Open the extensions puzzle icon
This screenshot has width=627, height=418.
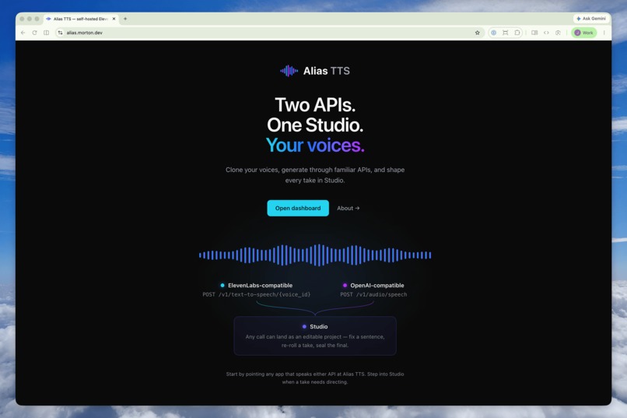(517, 33)
